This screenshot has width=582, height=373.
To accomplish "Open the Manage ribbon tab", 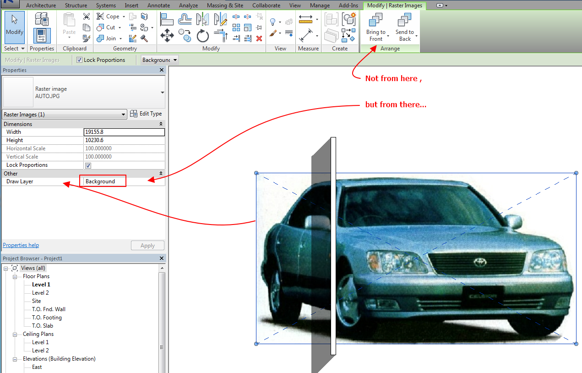I will (319, 5).
